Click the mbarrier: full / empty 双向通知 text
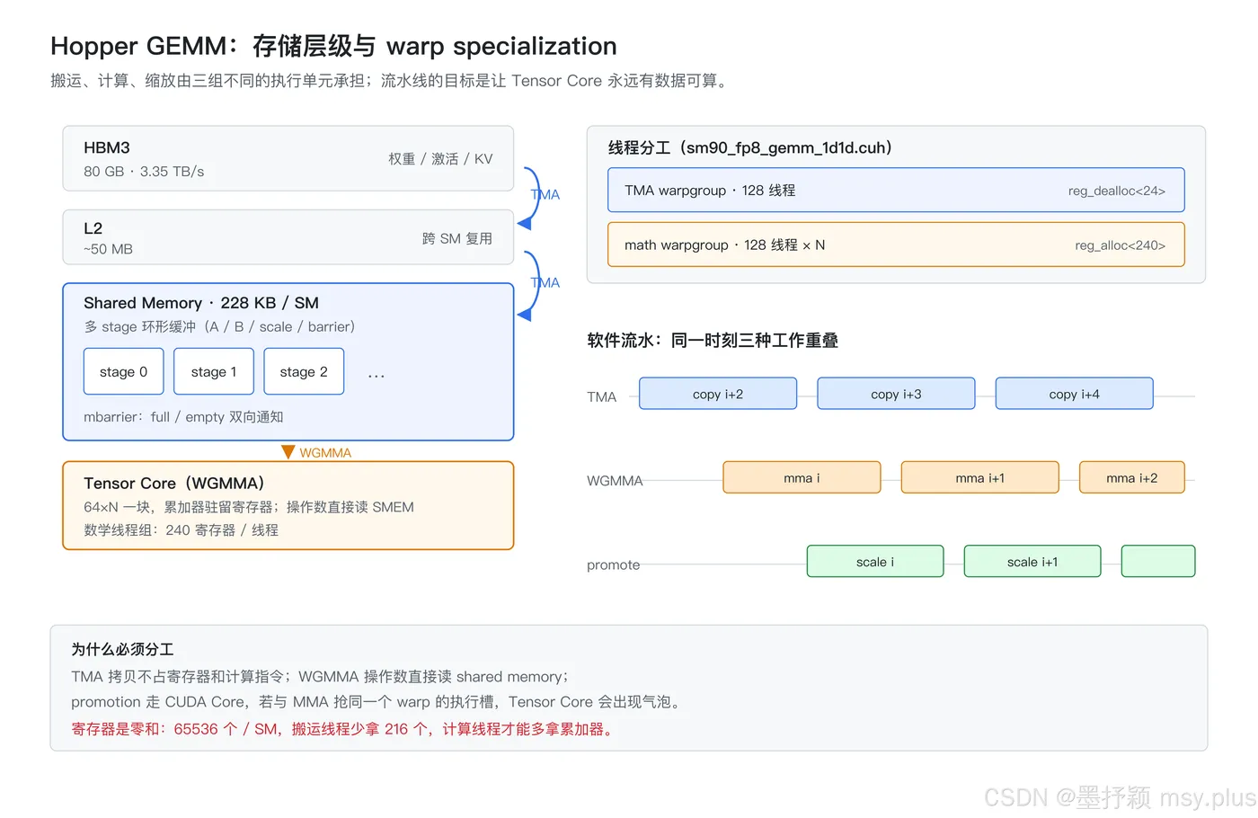The height and width of the screenshot is (818, 1258). 183,417
